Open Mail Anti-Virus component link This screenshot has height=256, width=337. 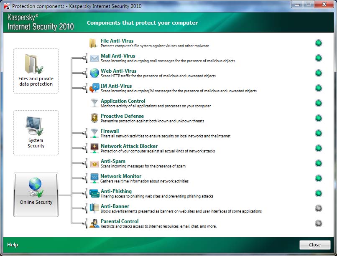coord(118,56)
